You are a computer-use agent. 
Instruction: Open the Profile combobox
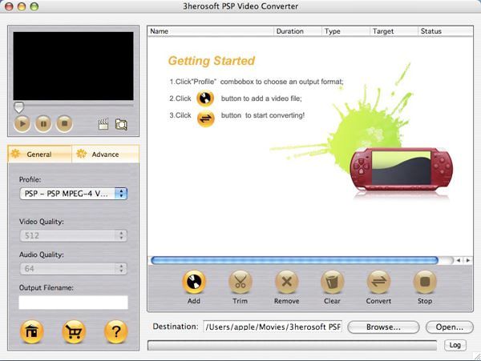[73, 194]
